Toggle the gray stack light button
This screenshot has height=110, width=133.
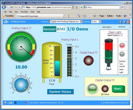point(122,54)
